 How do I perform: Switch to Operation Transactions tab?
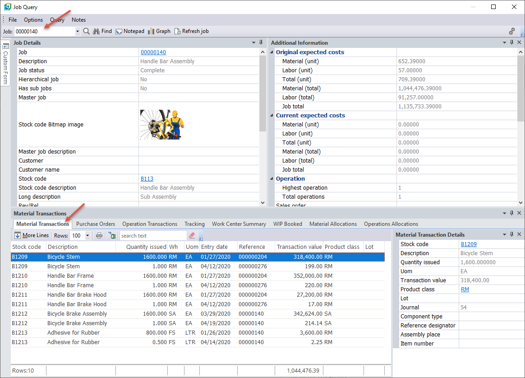click(x=150, y=224)
